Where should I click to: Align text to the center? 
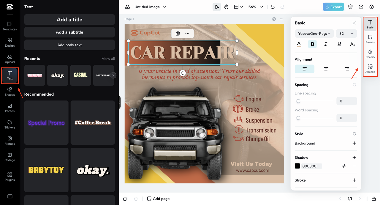[326, 69]
